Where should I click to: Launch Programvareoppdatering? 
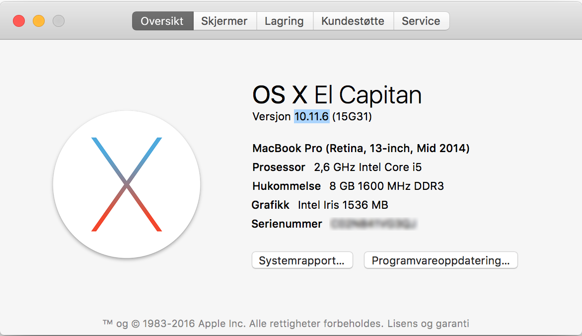[x=440, y=260]
